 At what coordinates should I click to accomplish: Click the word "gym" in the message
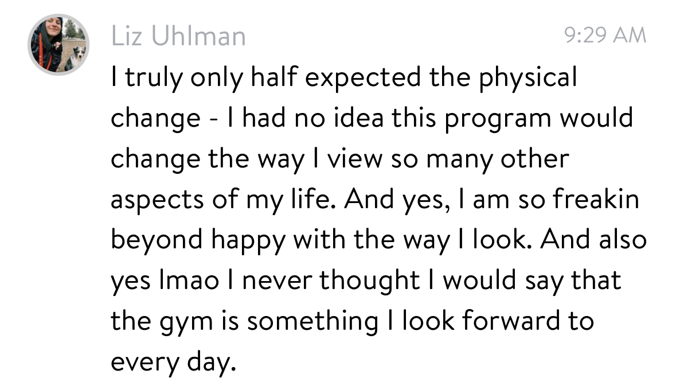(x=185, y=322)
